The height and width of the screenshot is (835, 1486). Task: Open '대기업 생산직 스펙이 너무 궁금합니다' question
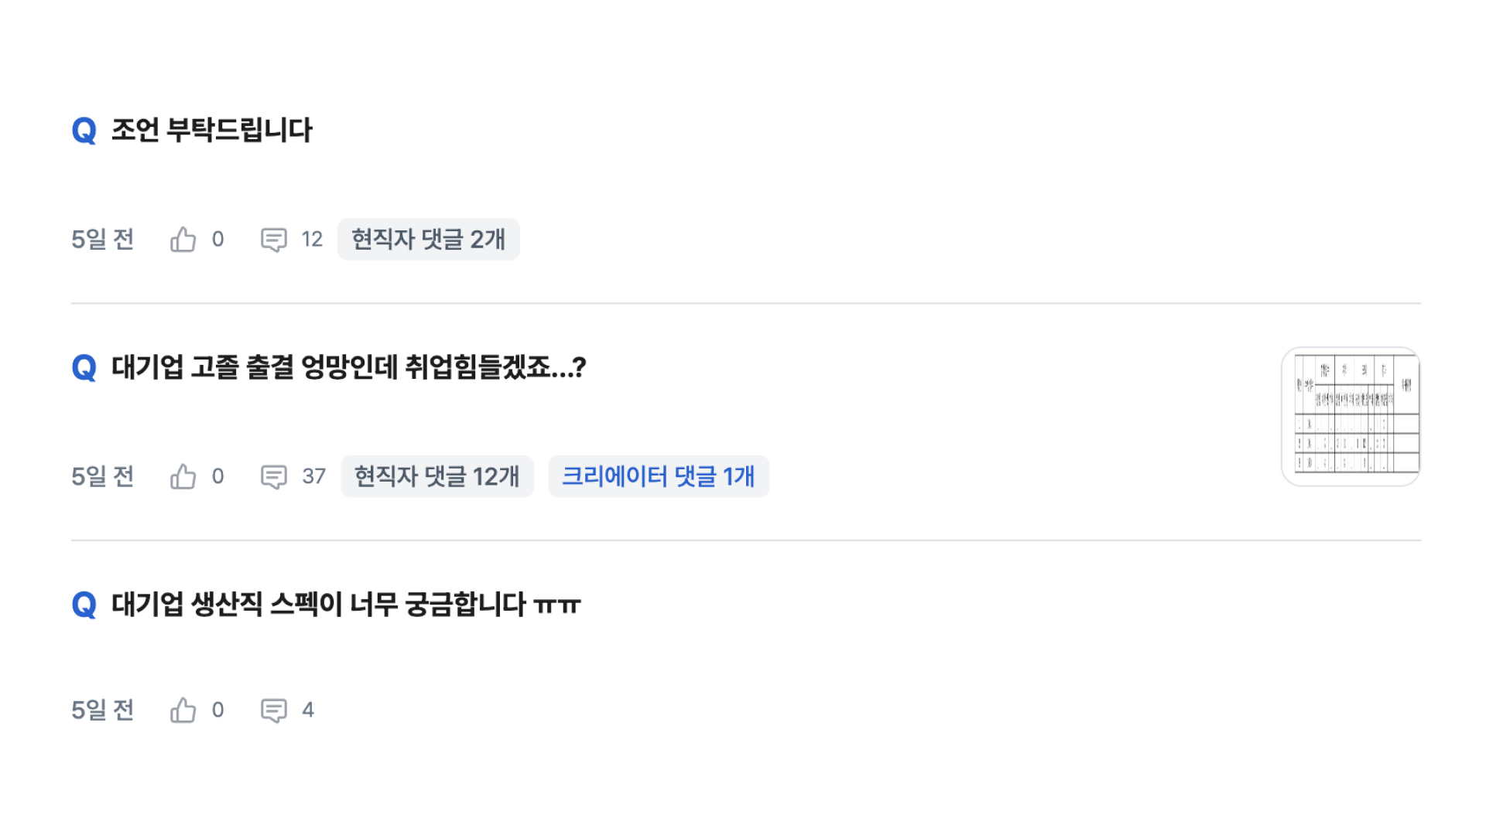tap(346, 604)
